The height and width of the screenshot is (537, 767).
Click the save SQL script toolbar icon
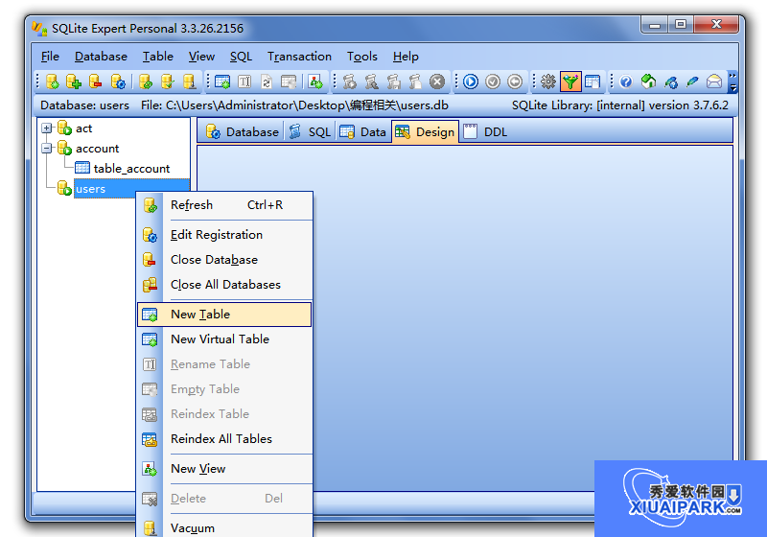pos(393,82)
